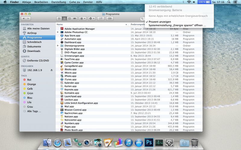The width and height of the screenshot is (241, 150).
Task: Open the gear action menu
Action: pos(92,19)
